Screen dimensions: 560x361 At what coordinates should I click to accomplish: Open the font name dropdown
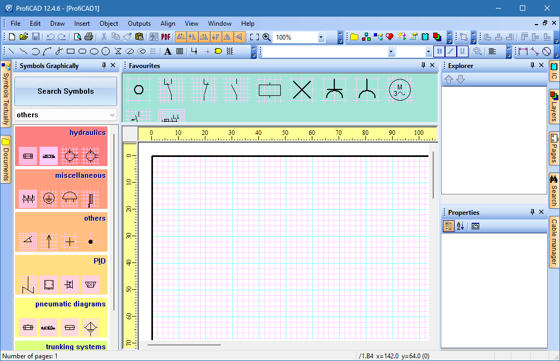[x=391, y=51]
